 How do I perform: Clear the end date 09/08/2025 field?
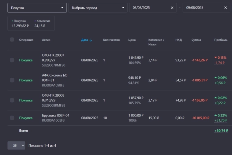(226, 8)
